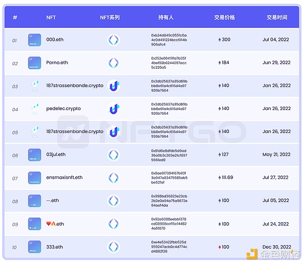306x265 pixels.
Task: Open holder address starting with 0x8ae917384
Action: tap(169, 178)
